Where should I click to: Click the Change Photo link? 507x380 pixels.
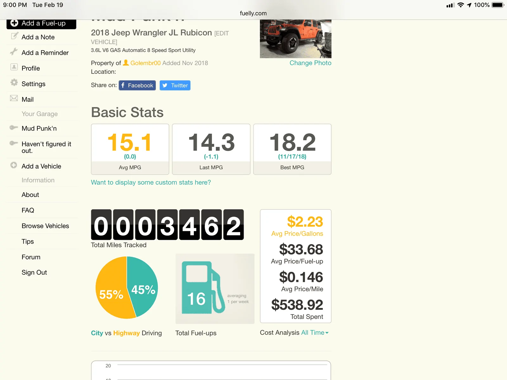310,63
